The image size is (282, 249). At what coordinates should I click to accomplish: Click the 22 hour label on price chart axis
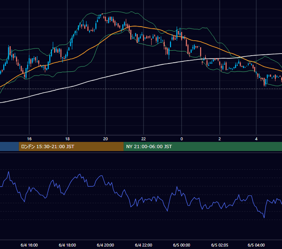point(143,139)
